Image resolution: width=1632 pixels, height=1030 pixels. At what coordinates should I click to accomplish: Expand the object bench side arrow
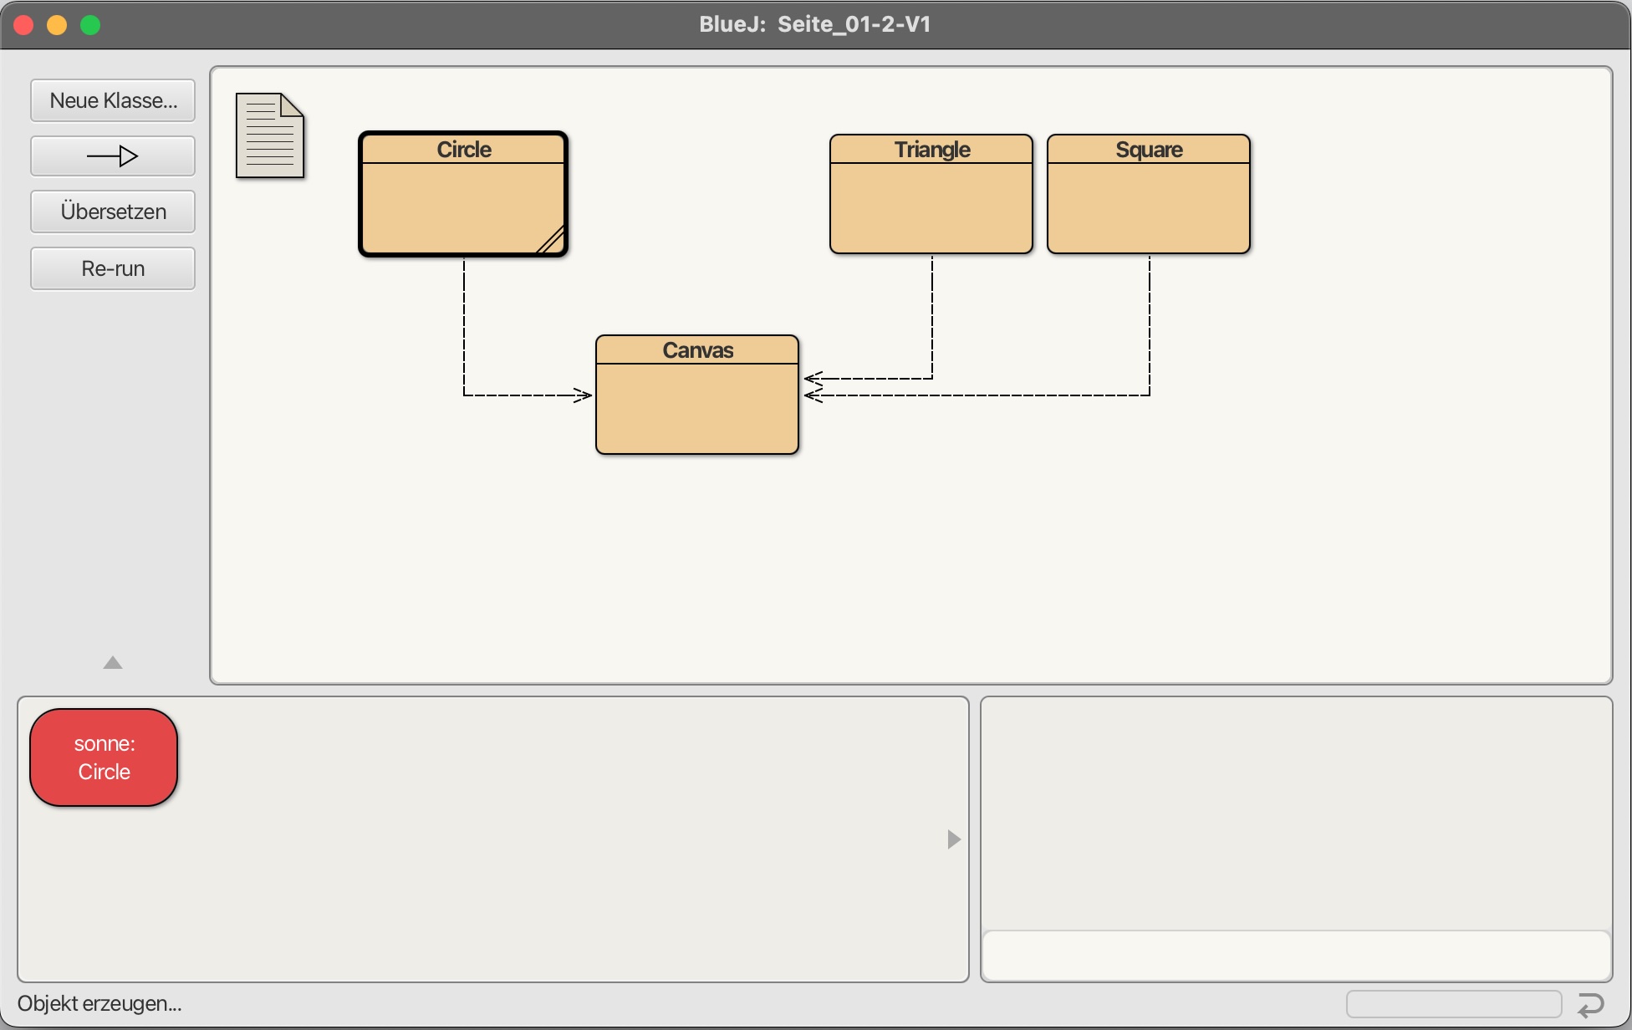[x=953, y=839]
